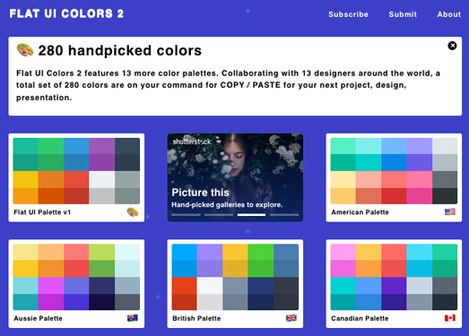469x336 pixels.
Task: Open the Canadian Palette color grid
Action: coord(394,277)
